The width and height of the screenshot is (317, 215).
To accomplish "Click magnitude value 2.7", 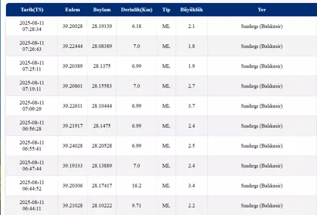I will point(192,86).
